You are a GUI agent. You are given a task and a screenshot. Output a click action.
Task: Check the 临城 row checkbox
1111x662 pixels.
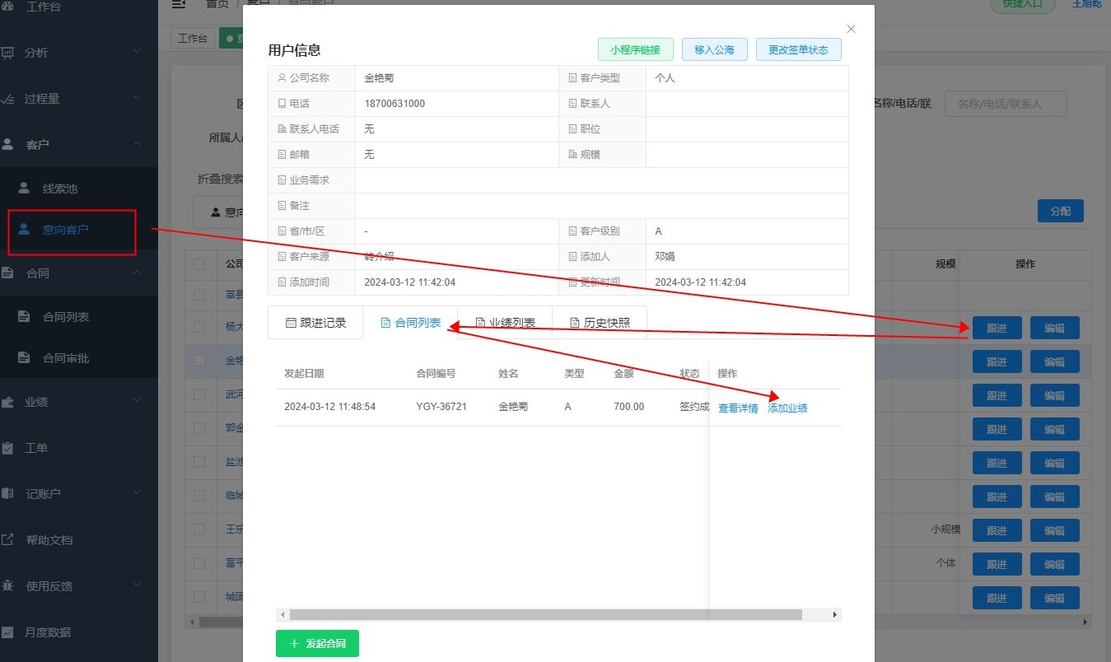pyautogui.click(x=199, y=496)
